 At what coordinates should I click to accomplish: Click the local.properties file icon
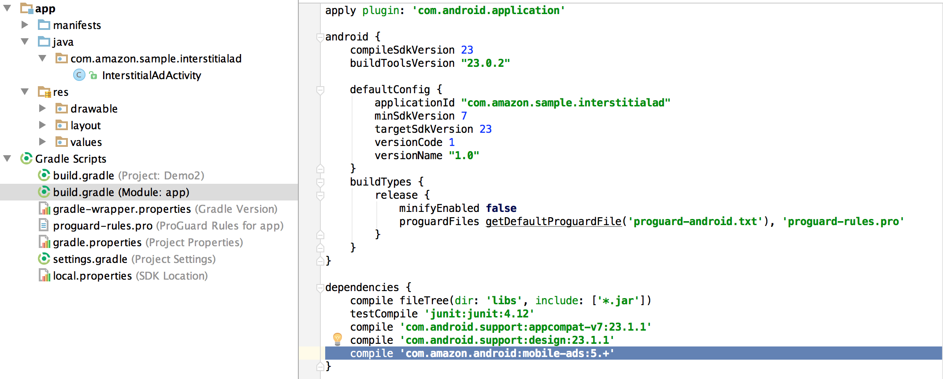[x=44, y=276]
